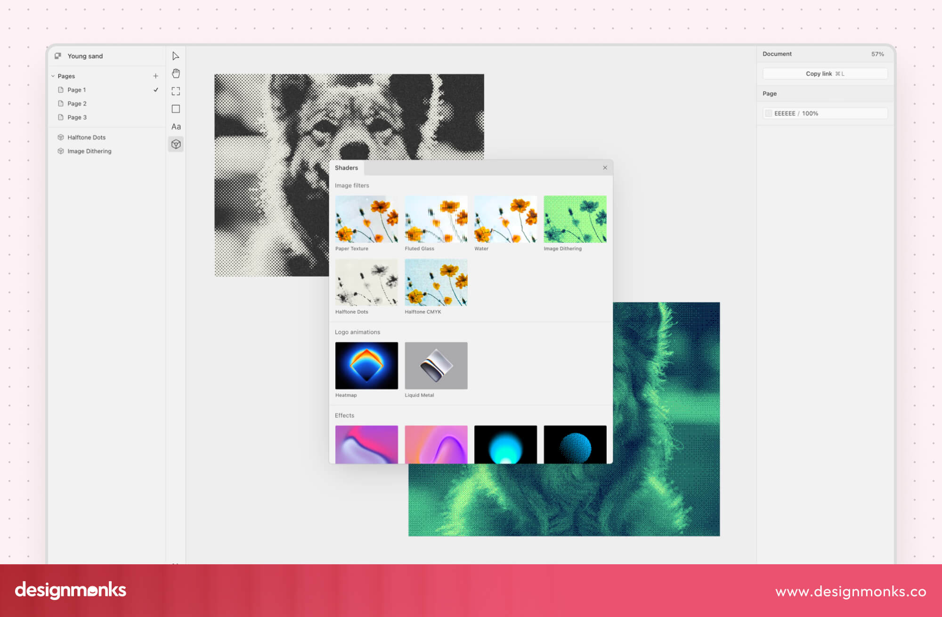Click the Image Dithering shader icon in sidebar

tap(61, 151)
